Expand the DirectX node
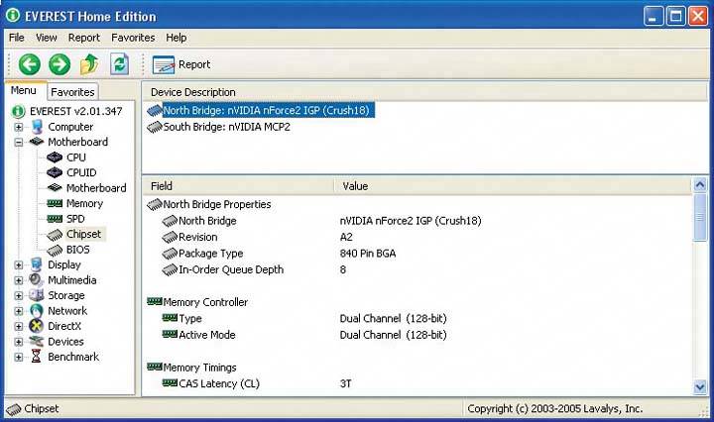714x422 pixels. 18,327
